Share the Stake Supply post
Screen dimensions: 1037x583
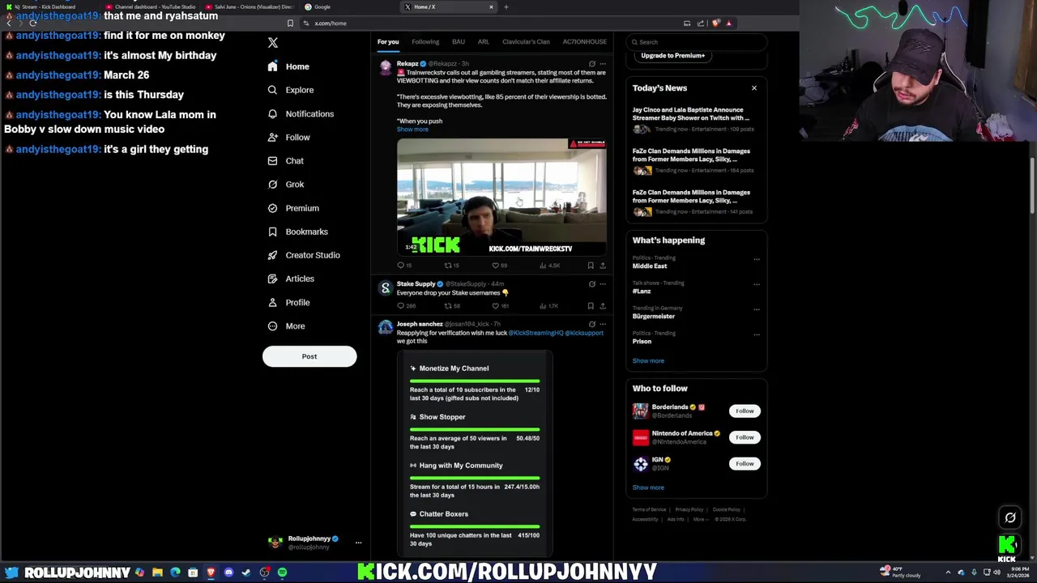click(602, 306)
